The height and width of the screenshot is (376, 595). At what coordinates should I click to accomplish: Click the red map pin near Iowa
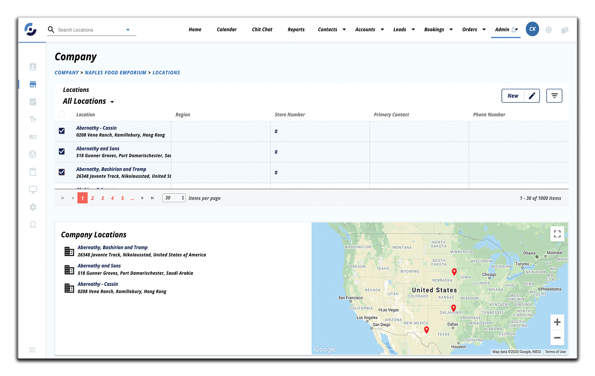[454, 272]
